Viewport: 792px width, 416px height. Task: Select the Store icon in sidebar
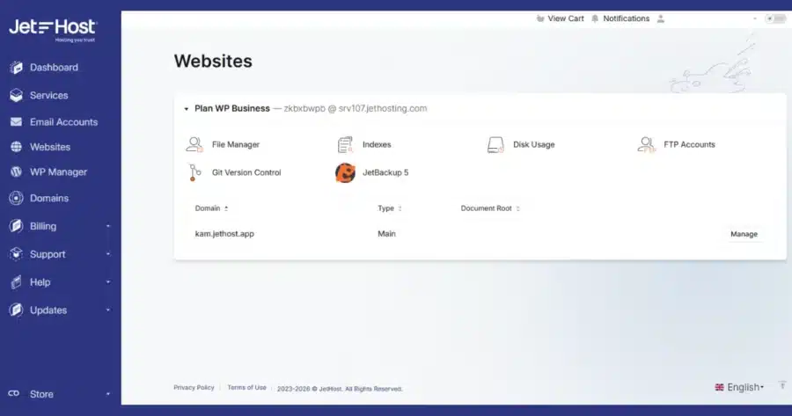point(14,393)
